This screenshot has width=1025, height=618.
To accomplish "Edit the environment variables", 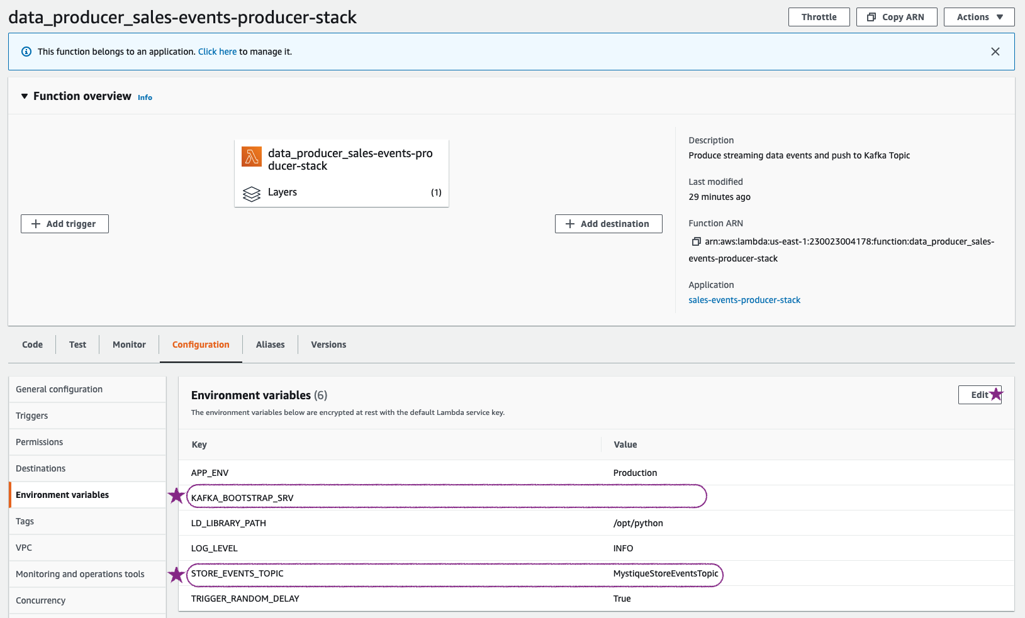I will (x=979, y=395).
